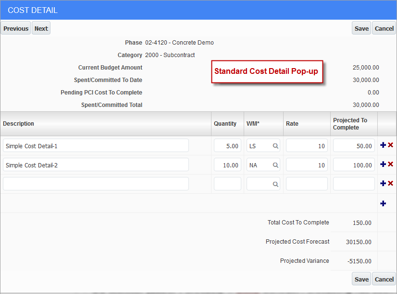Click the Projected Variance label
The height and width of the screenshot is (294, 397).
click(x=305, y=260)
